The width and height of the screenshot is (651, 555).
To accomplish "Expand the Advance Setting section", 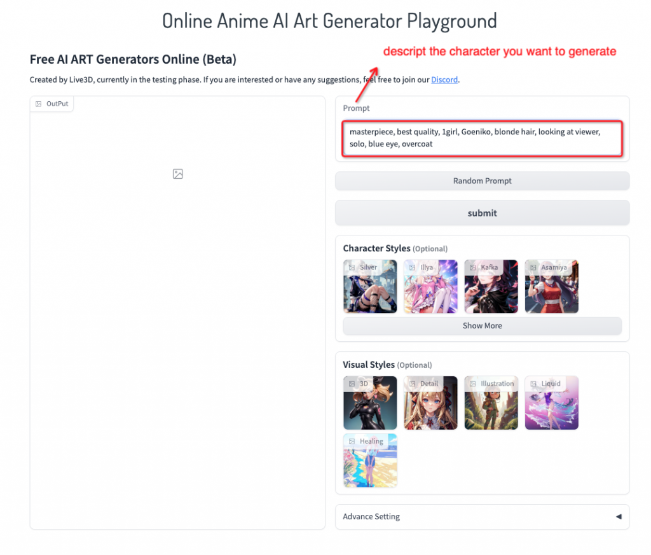I will (482, 517).
